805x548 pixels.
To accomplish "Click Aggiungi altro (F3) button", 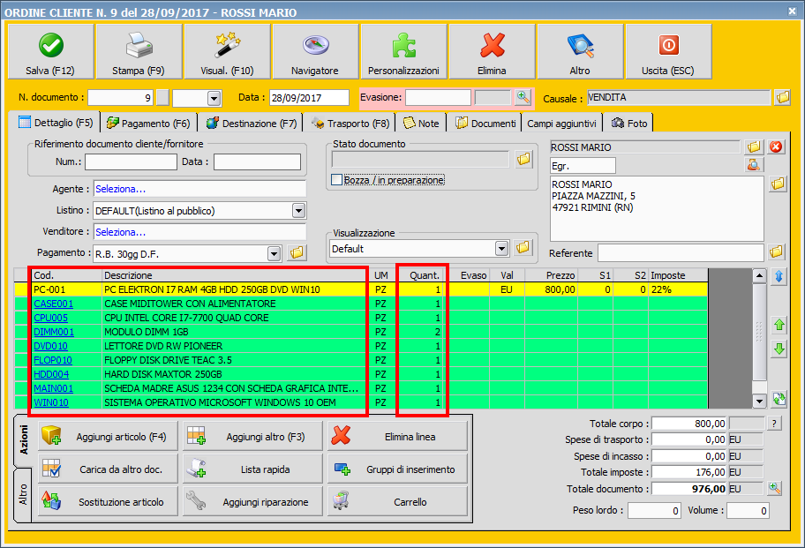I will tap(252, 437).
